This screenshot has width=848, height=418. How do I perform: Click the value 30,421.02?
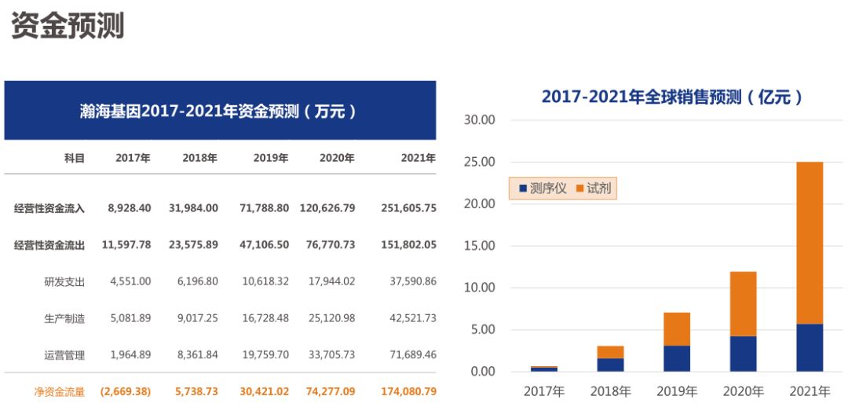pyautogui.click(x=264, y=391)
